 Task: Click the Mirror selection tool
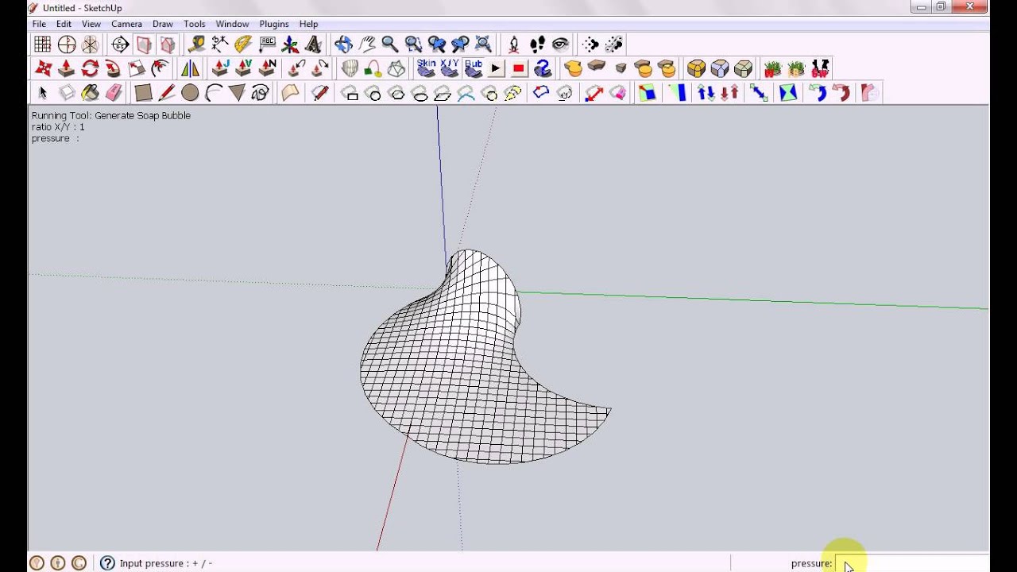click(190, 68)
